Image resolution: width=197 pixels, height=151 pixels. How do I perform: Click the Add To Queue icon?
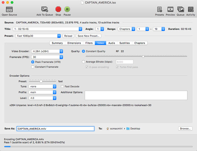coord(44,9)
